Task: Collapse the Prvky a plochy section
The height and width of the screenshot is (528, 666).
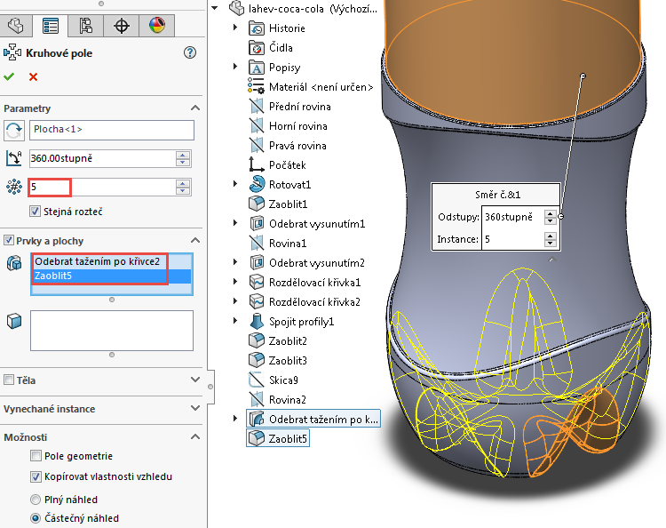Action: [195, 241]
